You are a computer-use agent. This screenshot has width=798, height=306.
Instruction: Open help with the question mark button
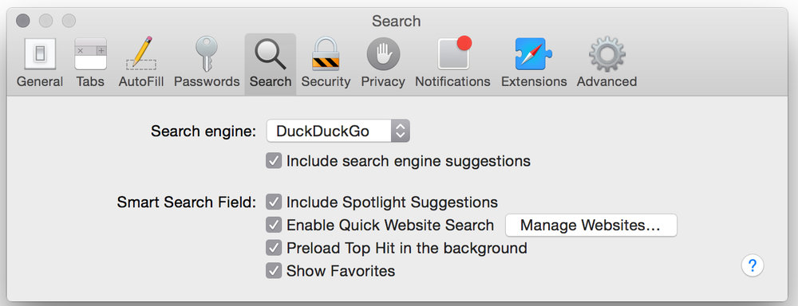point(753,265)
